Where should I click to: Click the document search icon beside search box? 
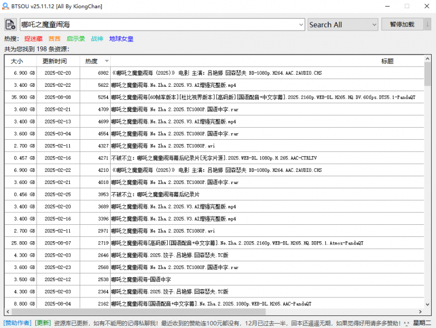(x=10, y=25)
